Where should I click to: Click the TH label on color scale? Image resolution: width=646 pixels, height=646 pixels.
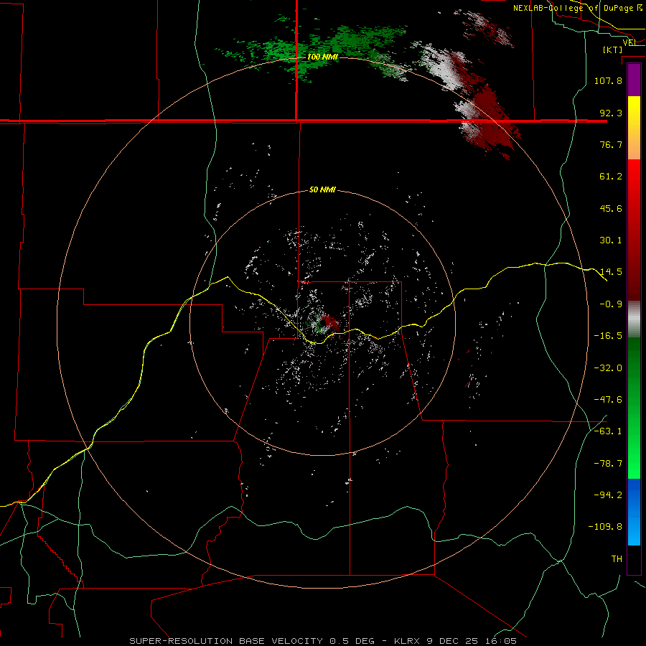click(617, 558)
